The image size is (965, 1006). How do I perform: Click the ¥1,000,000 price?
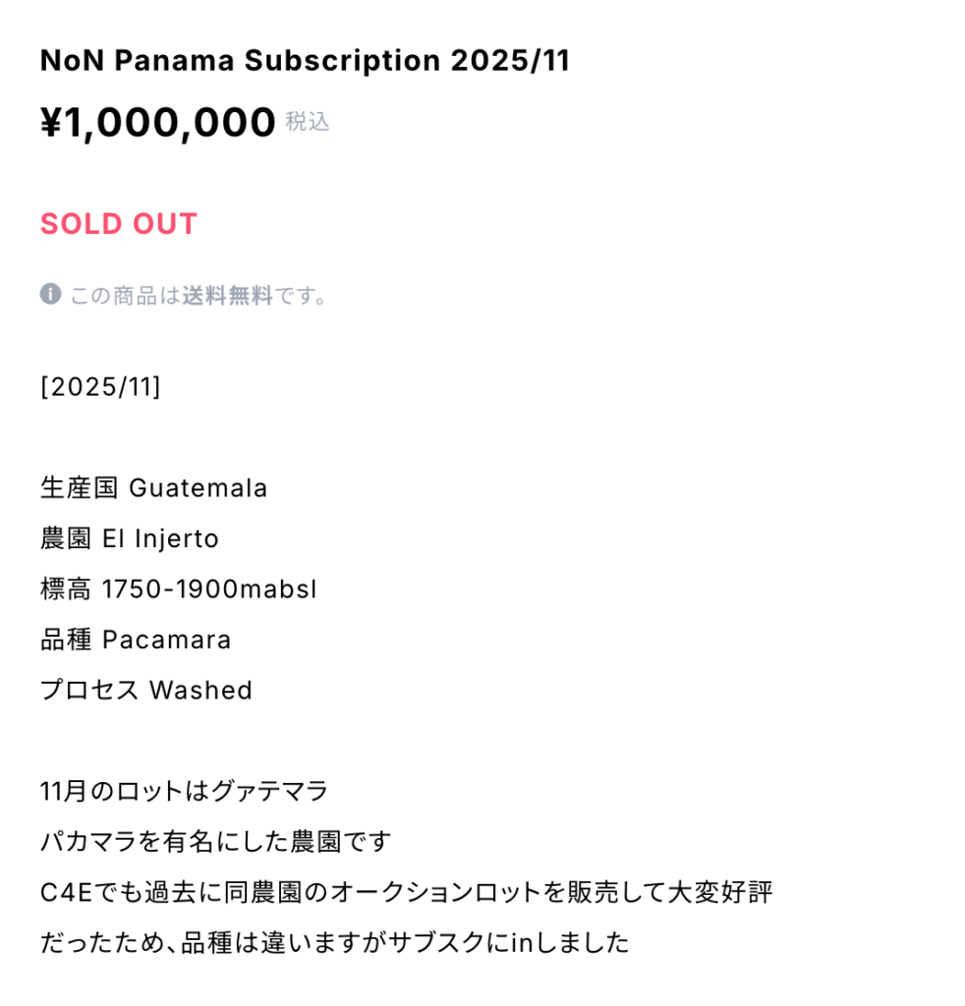tap(157, 123)
